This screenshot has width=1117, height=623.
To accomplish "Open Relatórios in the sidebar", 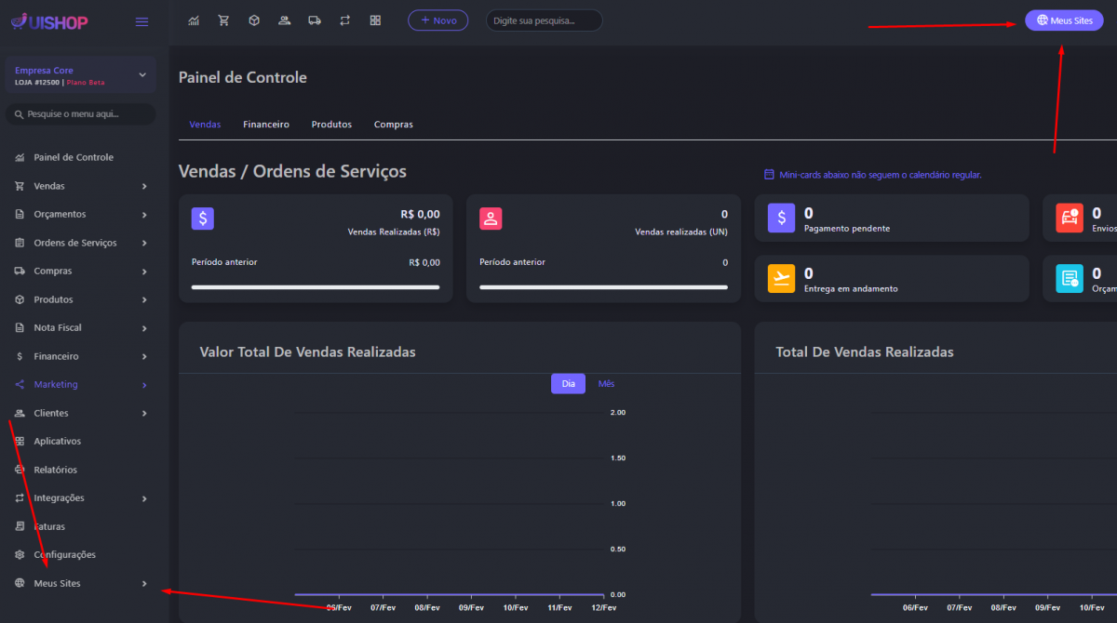I will (56, 470).
